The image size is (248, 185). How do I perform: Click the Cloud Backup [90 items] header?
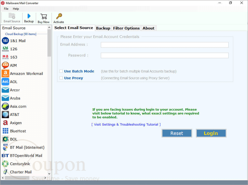21,34
